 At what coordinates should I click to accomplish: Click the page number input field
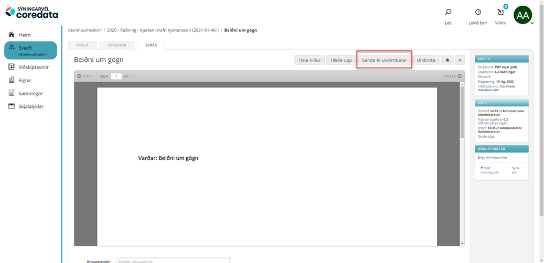[x=116, y=76]
